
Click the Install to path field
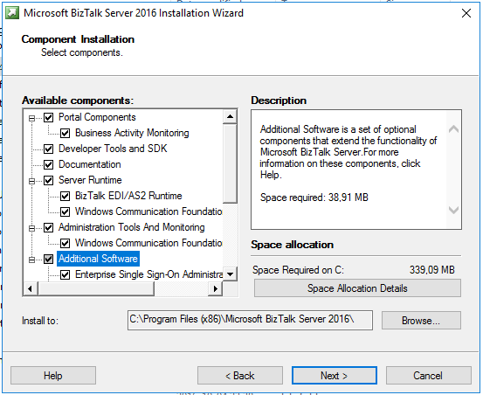[250, 320]
